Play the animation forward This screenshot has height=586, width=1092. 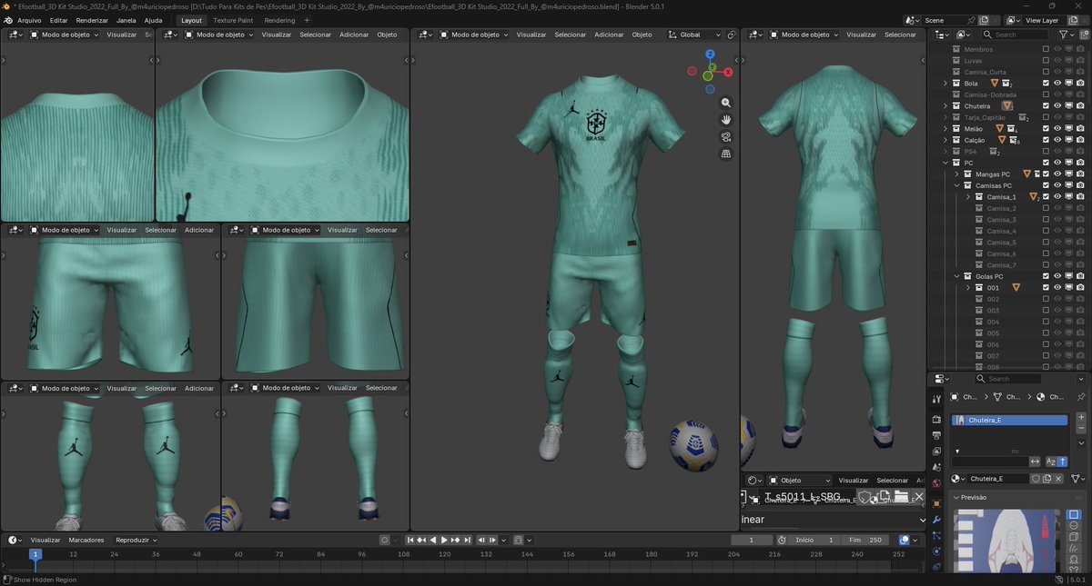(444, 540)
